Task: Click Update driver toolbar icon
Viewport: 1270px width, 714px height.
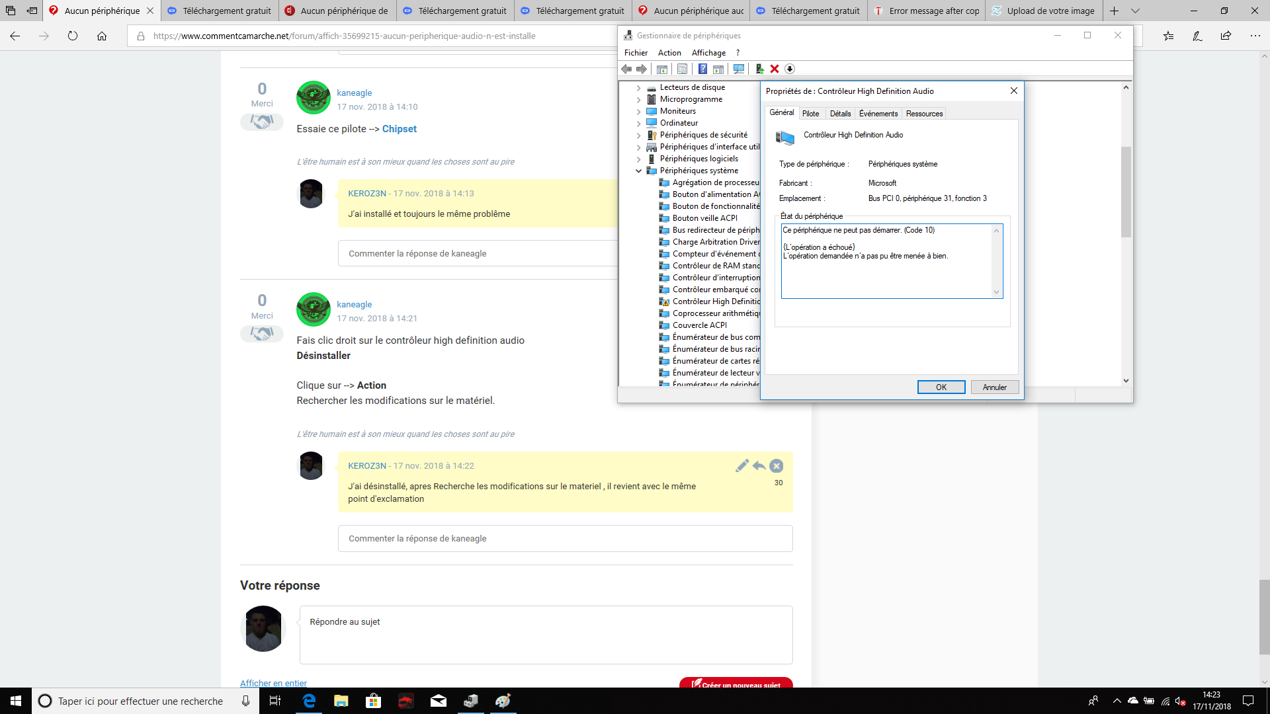Action: pyautogui.click(x=759, y=69)
